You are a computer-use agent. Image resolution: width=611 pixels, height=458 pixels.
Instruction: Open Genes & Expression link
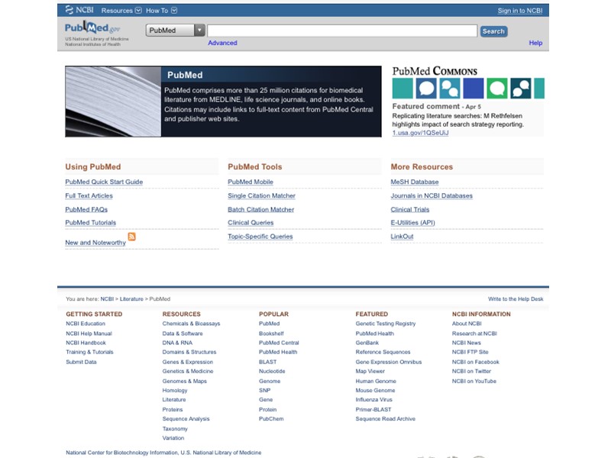(x=188, y=362)
